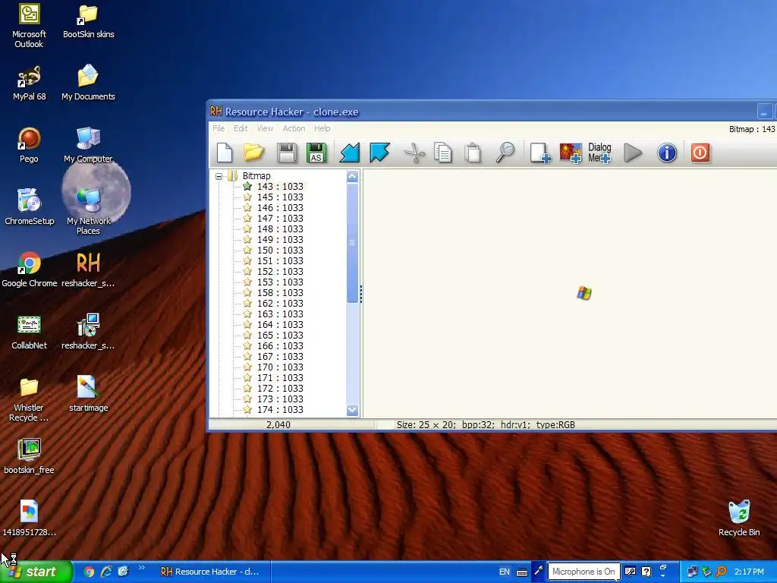Select resource 164 : 1033
Image resolution: width=777 pixels, height=583 pixels.
(280, 325)
